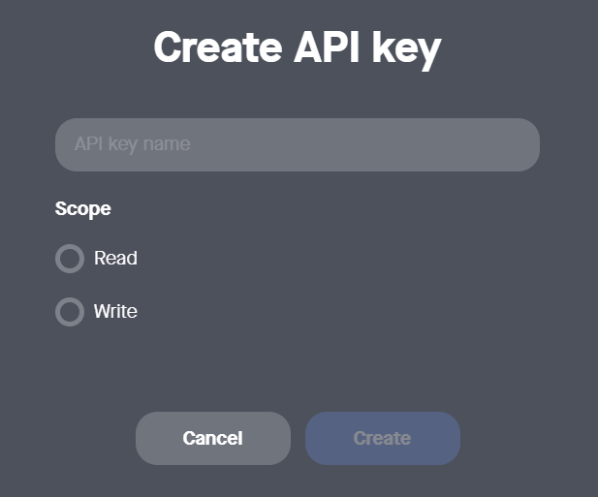Click the API key name input field
Image resolution: width=598 pixels, height=497 pixels.
tap(297, 145)
